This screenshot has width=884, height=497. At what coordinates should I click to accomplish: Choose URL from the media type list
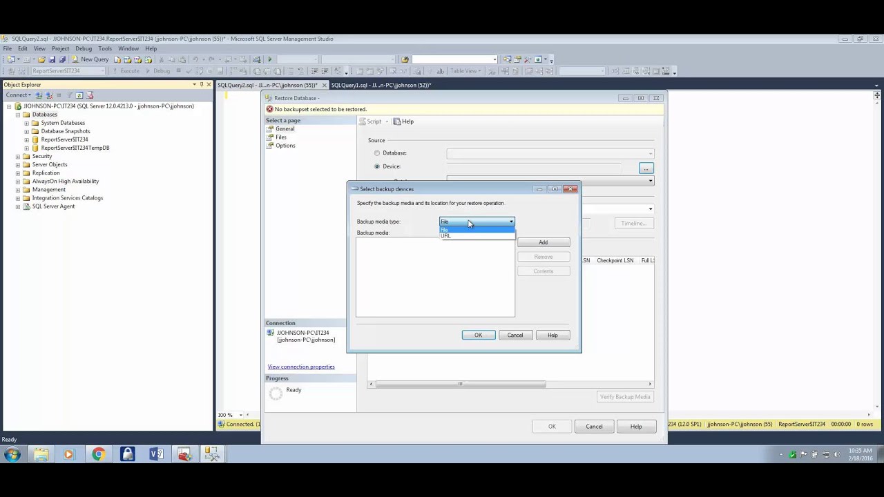tap(477, 236)
